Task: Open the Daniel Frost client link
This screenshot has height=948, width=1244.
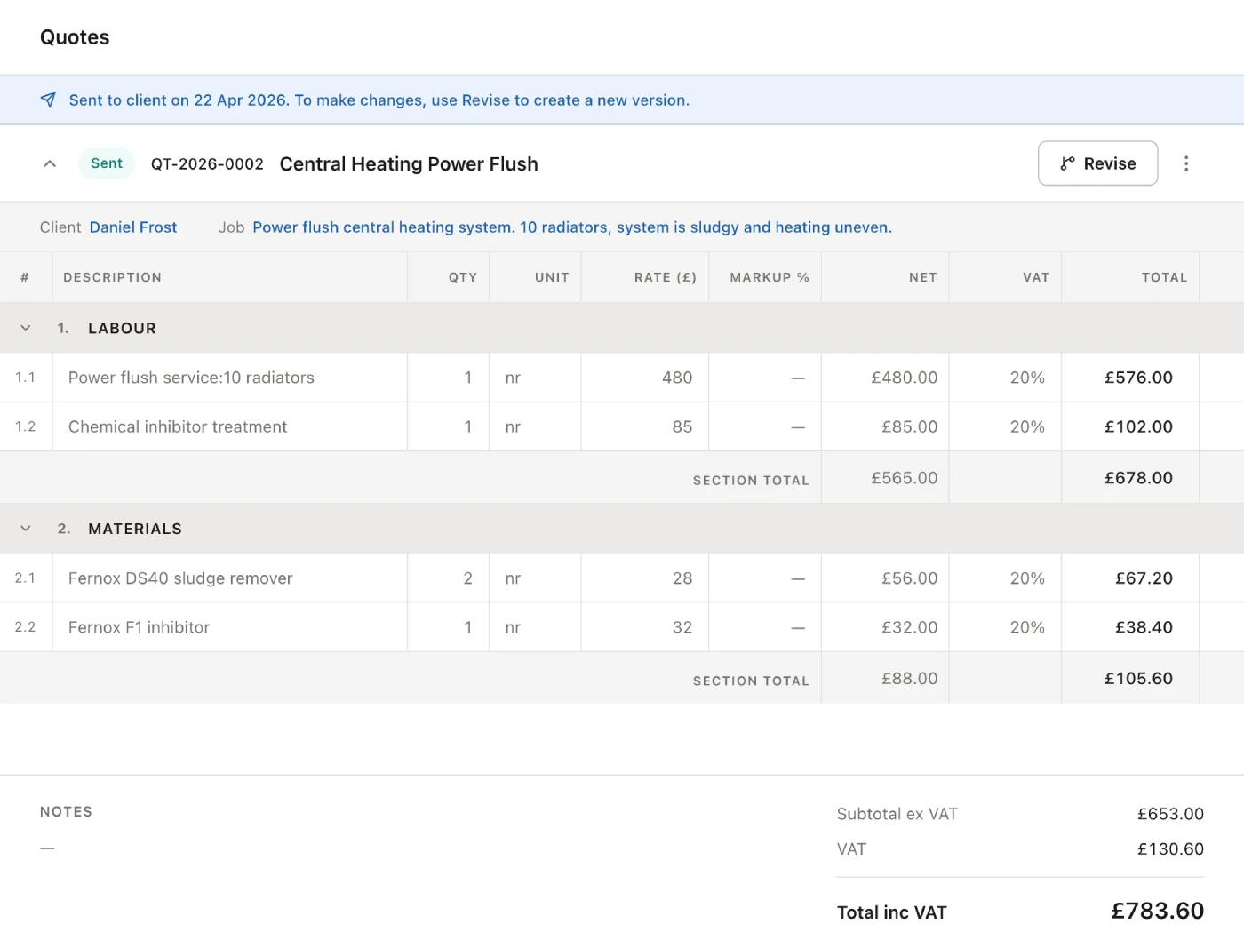Action: (133, 227)
